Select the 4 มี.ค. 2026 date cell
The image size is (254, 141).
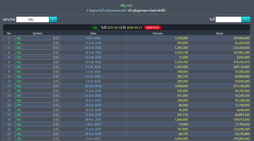tap(93, 38)
